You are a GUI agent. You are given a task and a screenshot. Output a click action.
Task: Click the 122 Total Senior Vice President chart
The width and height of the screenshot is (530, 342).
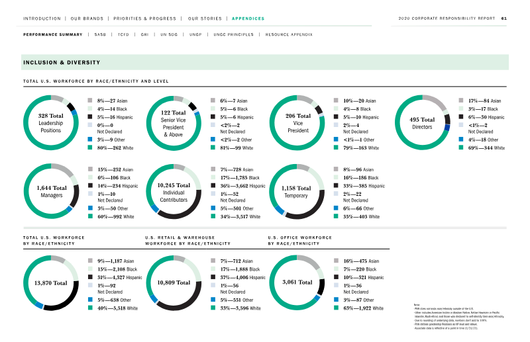[x=174, y=123]
